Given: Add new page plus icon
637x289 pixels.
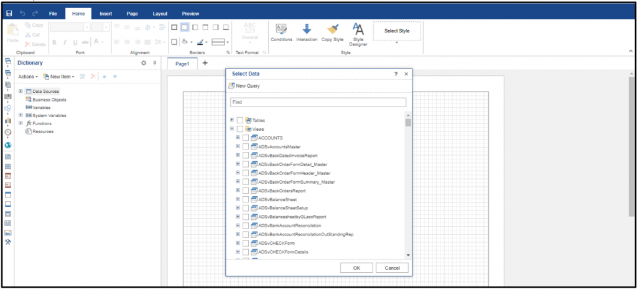Looking at the screenshot, I should [205, 63].
